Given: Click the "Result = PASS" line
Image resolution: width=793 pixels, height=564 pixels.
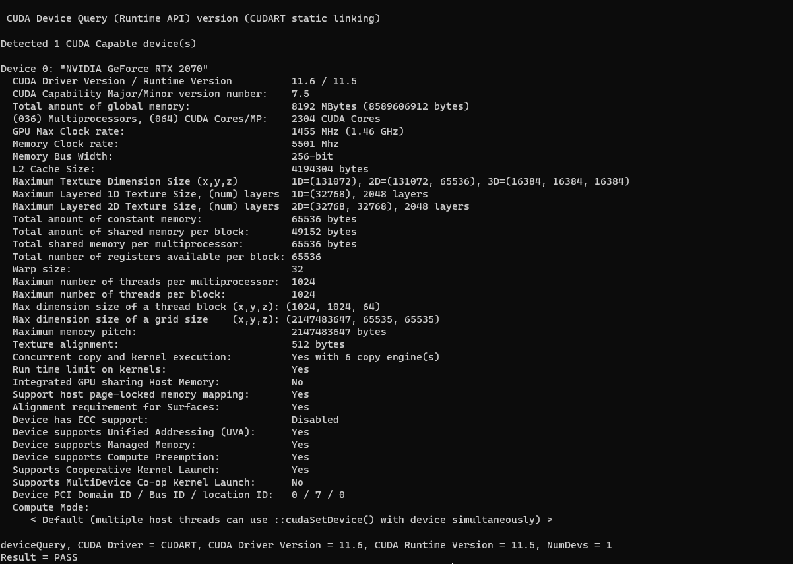Looking at the screenshot, I should 39,557.
